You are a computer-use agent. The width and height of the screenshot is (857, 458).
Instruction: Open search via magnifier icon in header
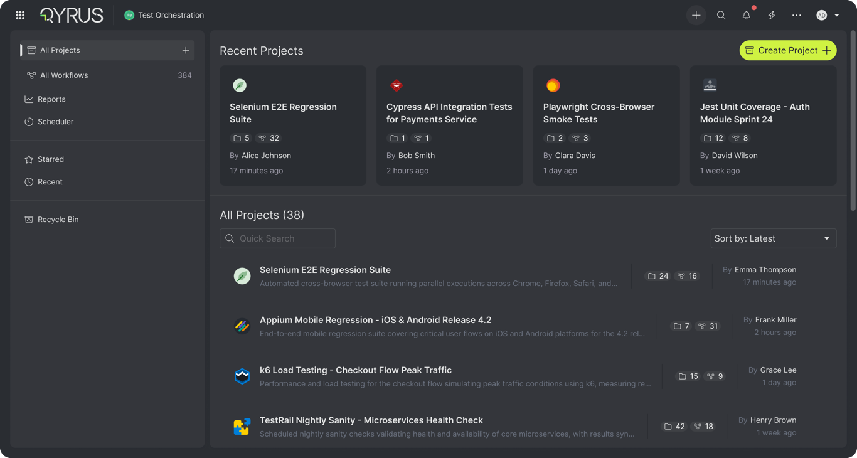pyautogui.click(x=721, y=15)
